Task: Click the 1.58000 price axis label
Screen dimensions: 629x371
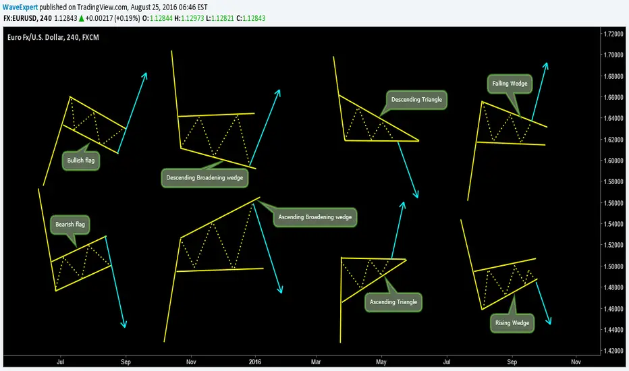Action: [613, 182]
